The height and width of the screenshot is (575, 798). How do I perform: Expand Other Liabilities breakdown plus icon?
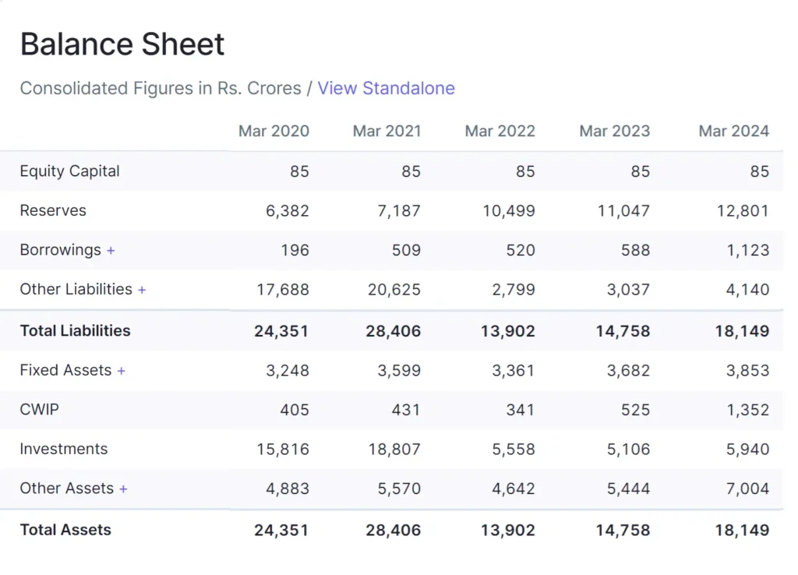(142, 290)
